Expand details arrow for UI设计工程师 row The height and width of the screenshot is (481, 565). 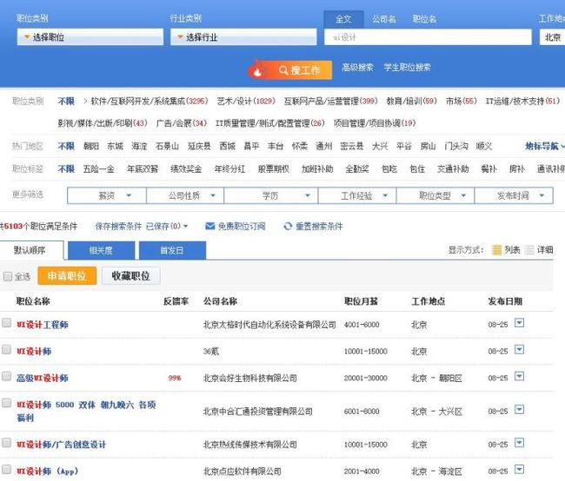point(519,323)
